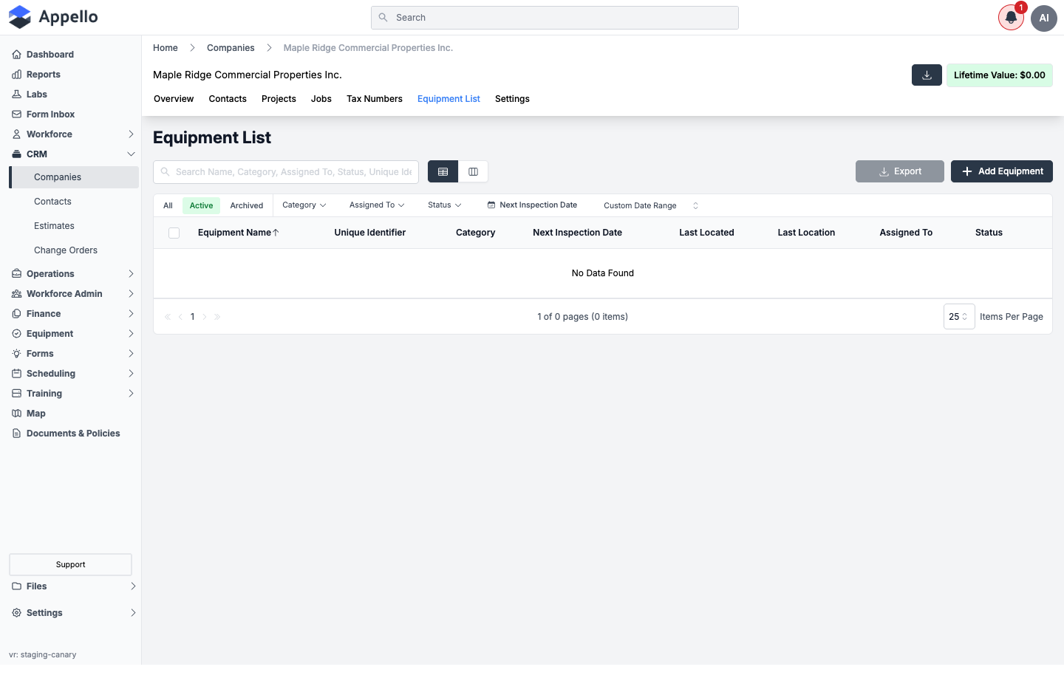Go to Companies breadcrumb link
This screenshot has height=678, width=1064.
tap(231, 48)
